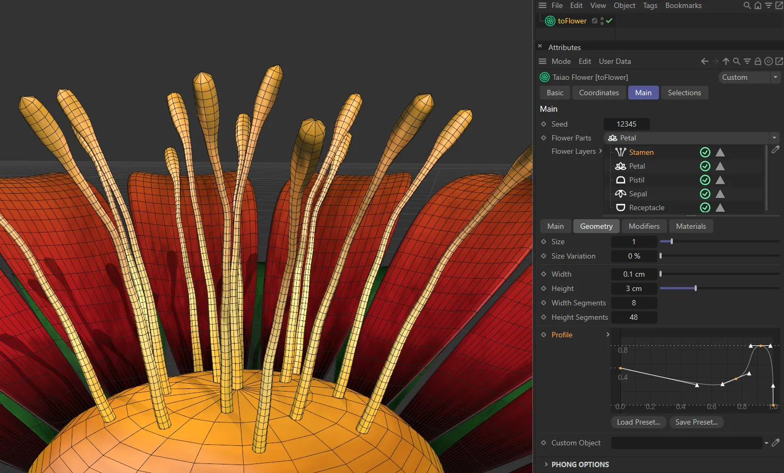
Task: Click the visibility dots next to toFlower object
Action: 602,21
